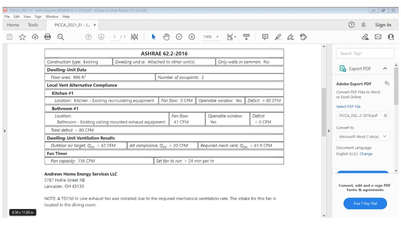The width and height of the screenshot is (401, 225).
Task: Open the View menu
Action: point(27,16)
